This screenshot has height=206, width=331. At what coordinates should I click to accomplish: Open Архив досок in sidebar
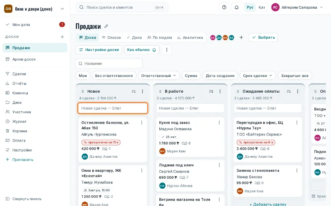(x=35, y=59)
